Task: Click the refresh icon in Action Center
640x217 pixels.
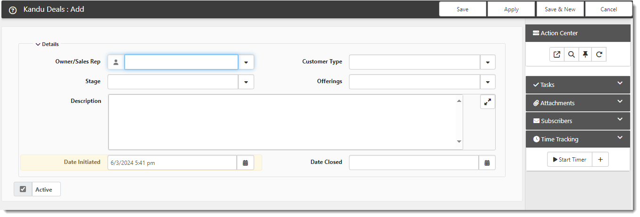Action: point(599,54)
